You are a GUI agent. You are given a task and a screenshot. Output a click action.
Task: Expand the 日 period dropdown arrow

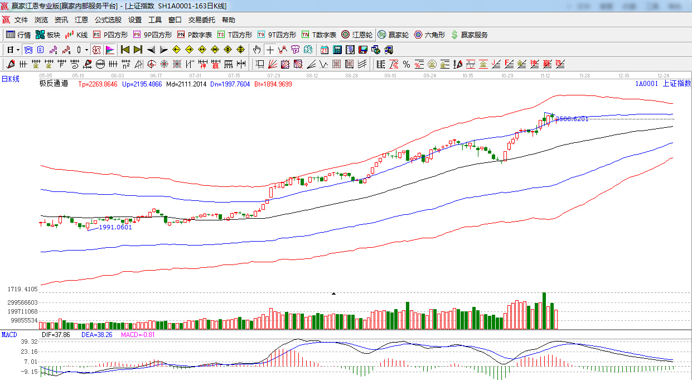pyautogui.click(x=18, y=50)
